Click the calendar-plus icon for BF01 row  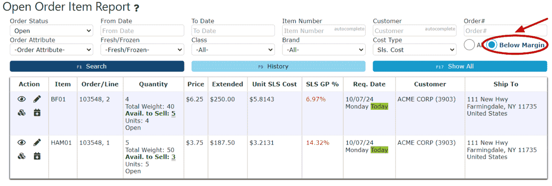point(37,113)
